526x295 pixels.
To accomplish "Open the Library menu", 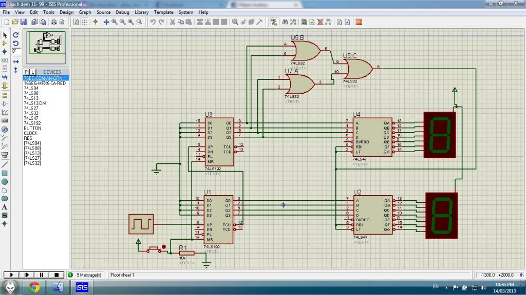I will click(141, 12).
